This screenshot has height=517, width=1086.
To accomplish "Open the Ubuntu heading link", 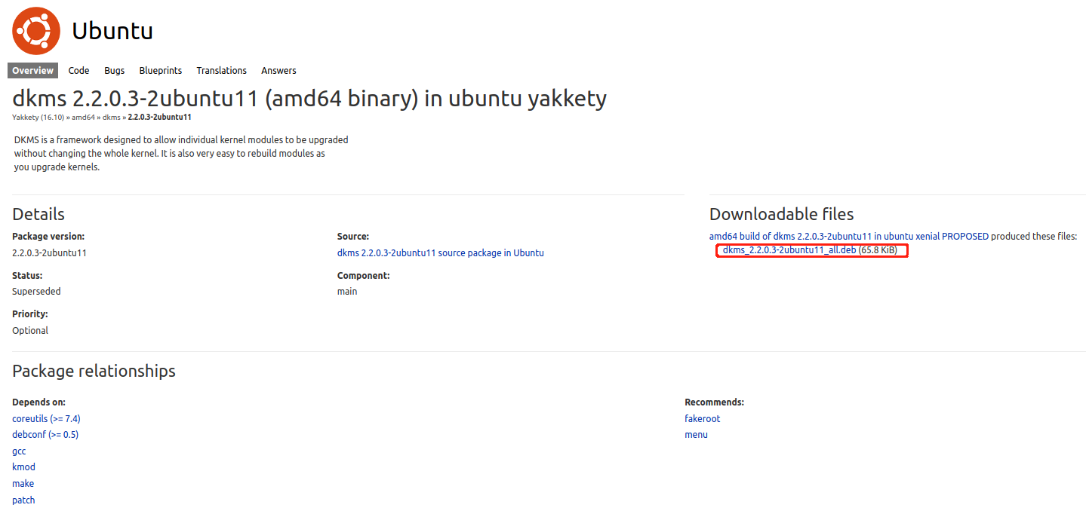I will coord(112,31).
